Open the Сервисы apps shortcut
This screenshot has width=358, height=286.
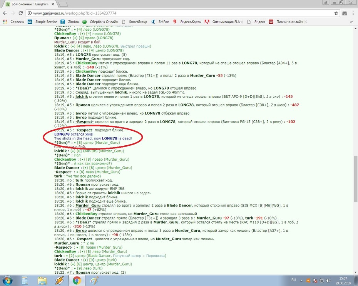click(x=13, y=22)
